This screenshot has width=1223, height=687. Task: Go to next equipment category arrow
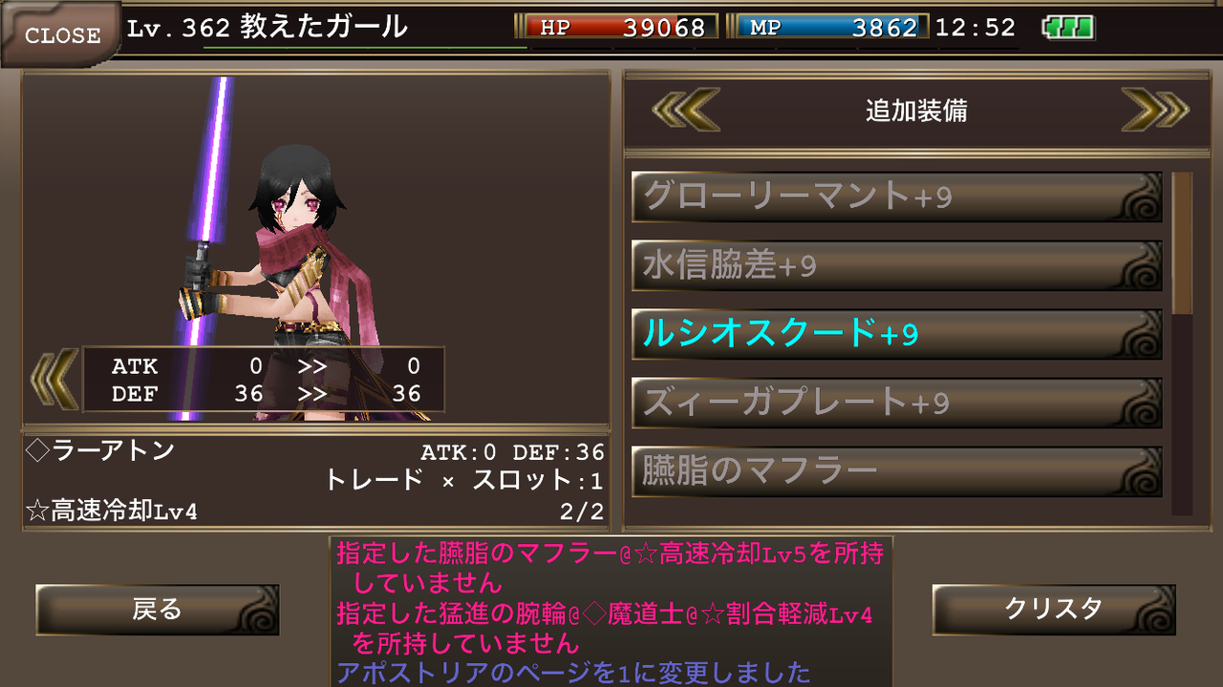tap(1154, 111)
